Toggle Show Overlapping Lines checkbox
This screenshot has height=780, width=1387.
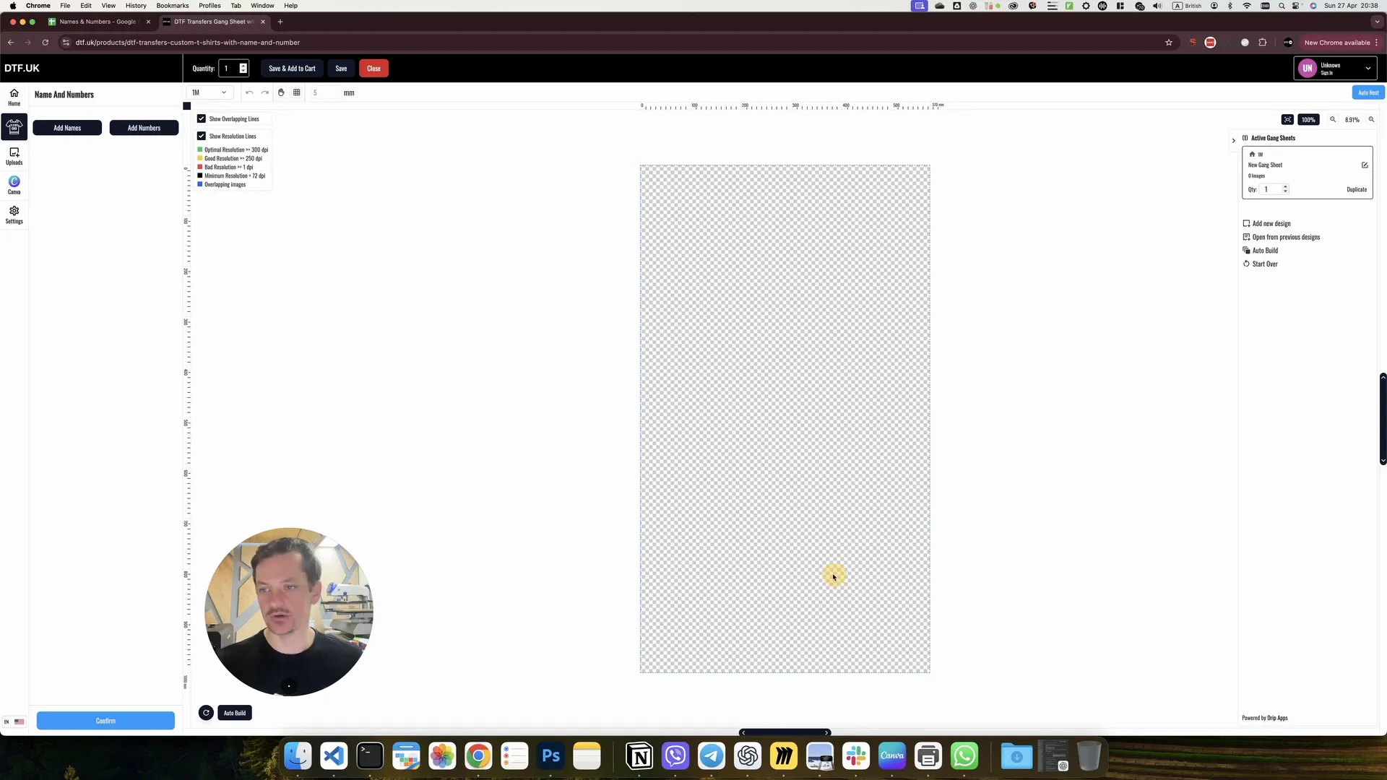tap(202, 119)
